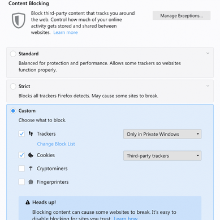This screenshot has width=220, height=220.
Task: Uncheck the Cookies checkbox
Action: coord(21,155)
